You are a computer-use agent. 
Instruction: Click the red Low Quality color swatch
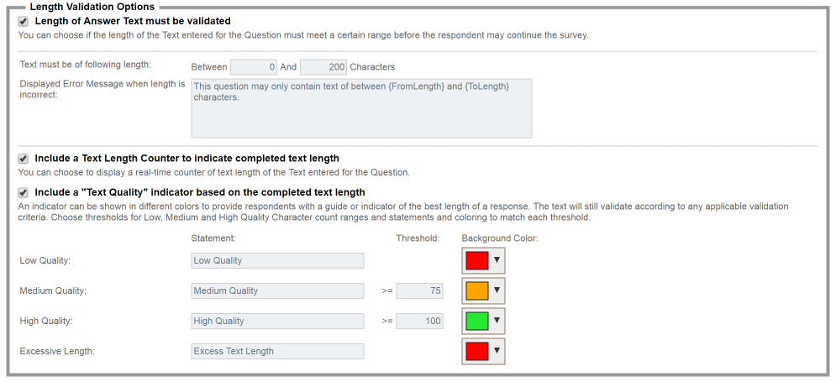click(476, 260)
